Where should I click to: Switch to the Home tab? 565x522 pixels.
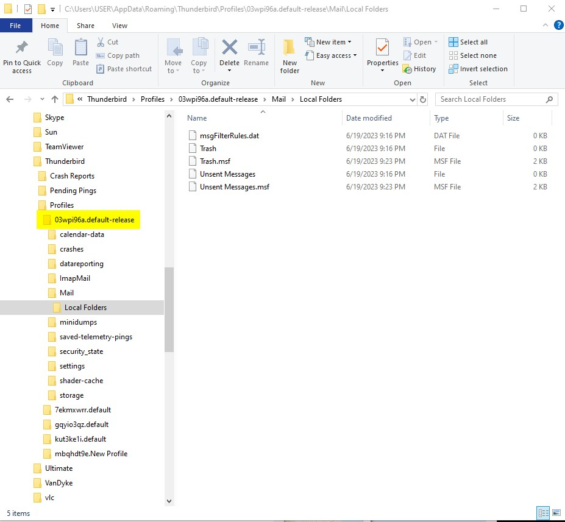(x=50, y=26)
